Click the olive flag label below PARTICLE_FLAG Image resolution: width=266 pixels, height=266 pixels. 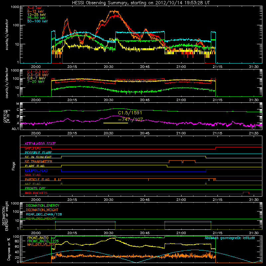tap(33, 184)
